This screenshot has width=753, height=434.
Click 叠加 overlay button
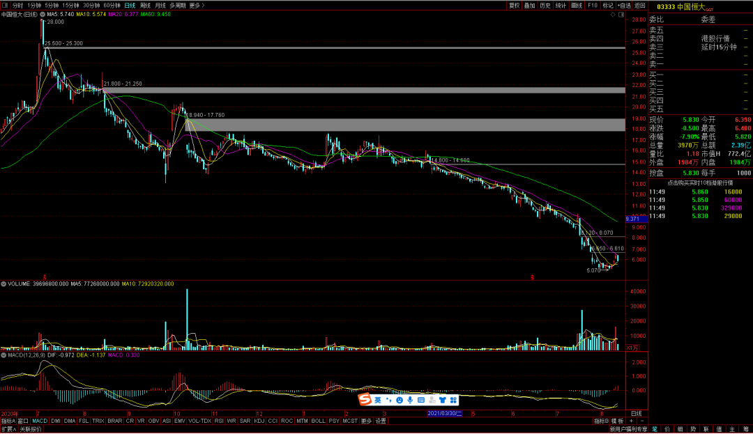click(x=530, y=6)
